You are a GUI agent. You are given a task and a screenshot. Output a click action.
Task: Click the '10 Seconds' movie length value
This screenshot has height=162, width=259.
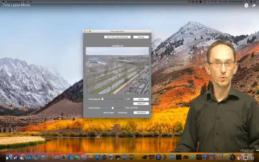pyautogui.click(x=122, y=113)
